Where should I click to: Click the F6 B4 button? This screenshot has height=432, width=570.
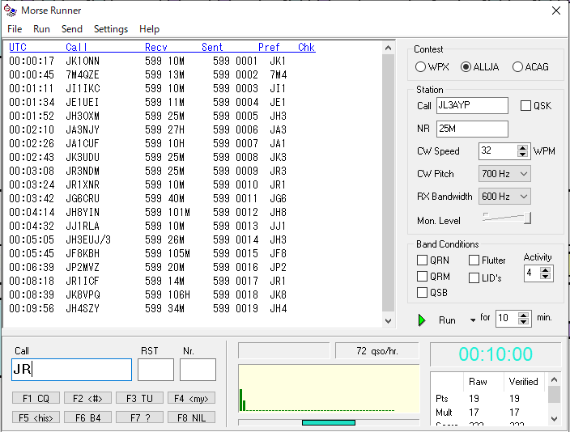[x=87, y=417]
